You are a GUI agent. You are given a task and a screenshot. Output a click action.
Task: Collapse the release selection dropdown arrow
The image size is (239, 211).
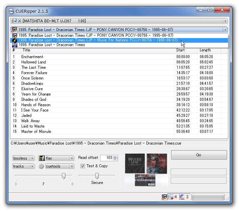click(225, 30)
